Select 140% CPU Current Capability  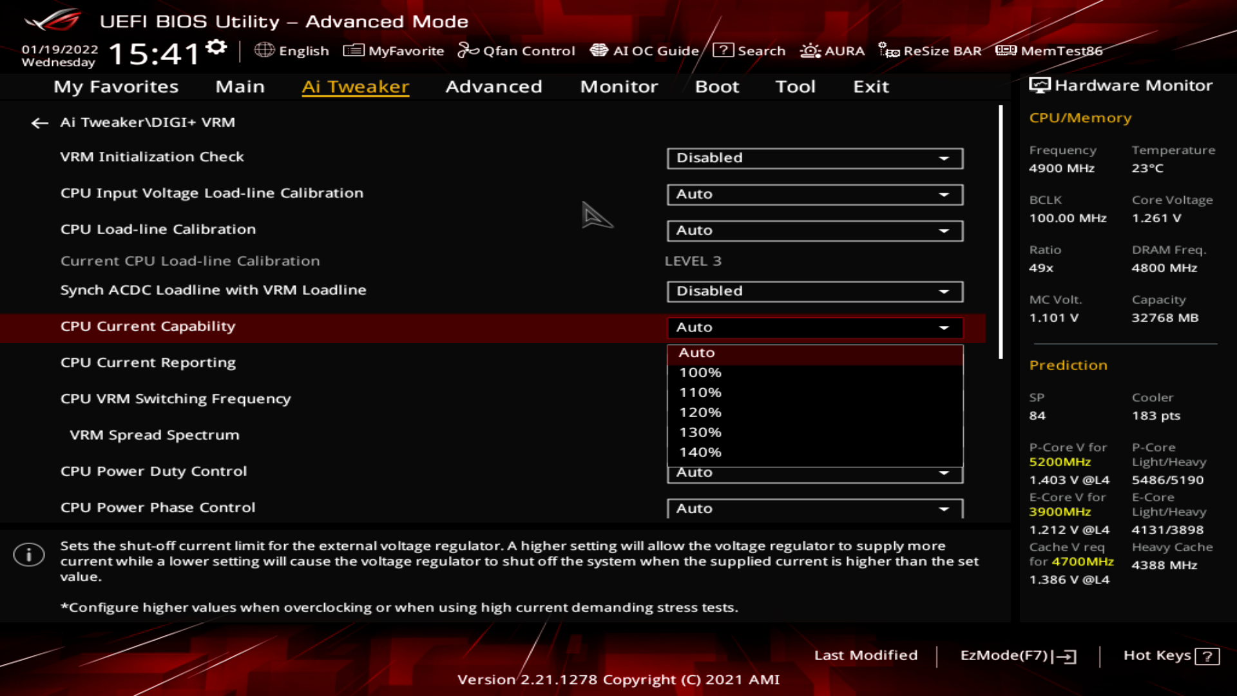click(x=698, y=452)
